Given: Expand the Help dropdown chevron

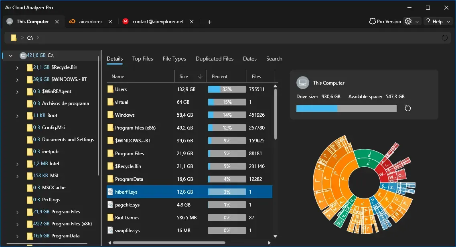Looking at the screenshot, I should 448,22.
